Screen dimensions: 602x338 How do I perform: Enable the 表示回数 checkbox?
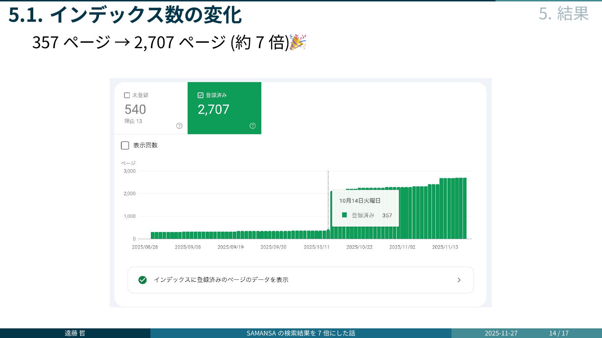(125, 145)
